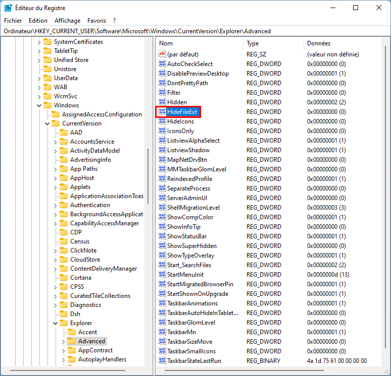Select the Hidden DWORD value icon
The height and width of the screenshot is (376, 391).
(162, 102)
